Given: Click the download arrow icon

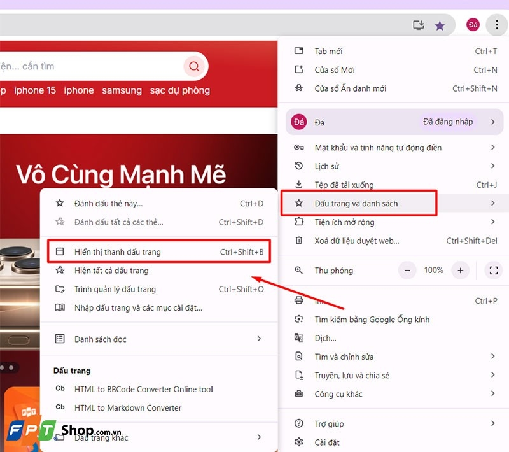Looking at the screenshot, I should tap(298, 185).
